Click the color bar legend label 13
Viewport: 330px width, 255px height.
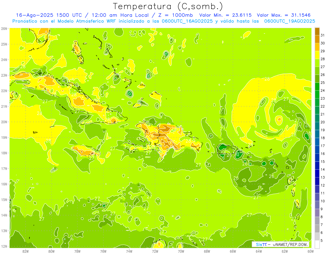click(x=323, y=177)
